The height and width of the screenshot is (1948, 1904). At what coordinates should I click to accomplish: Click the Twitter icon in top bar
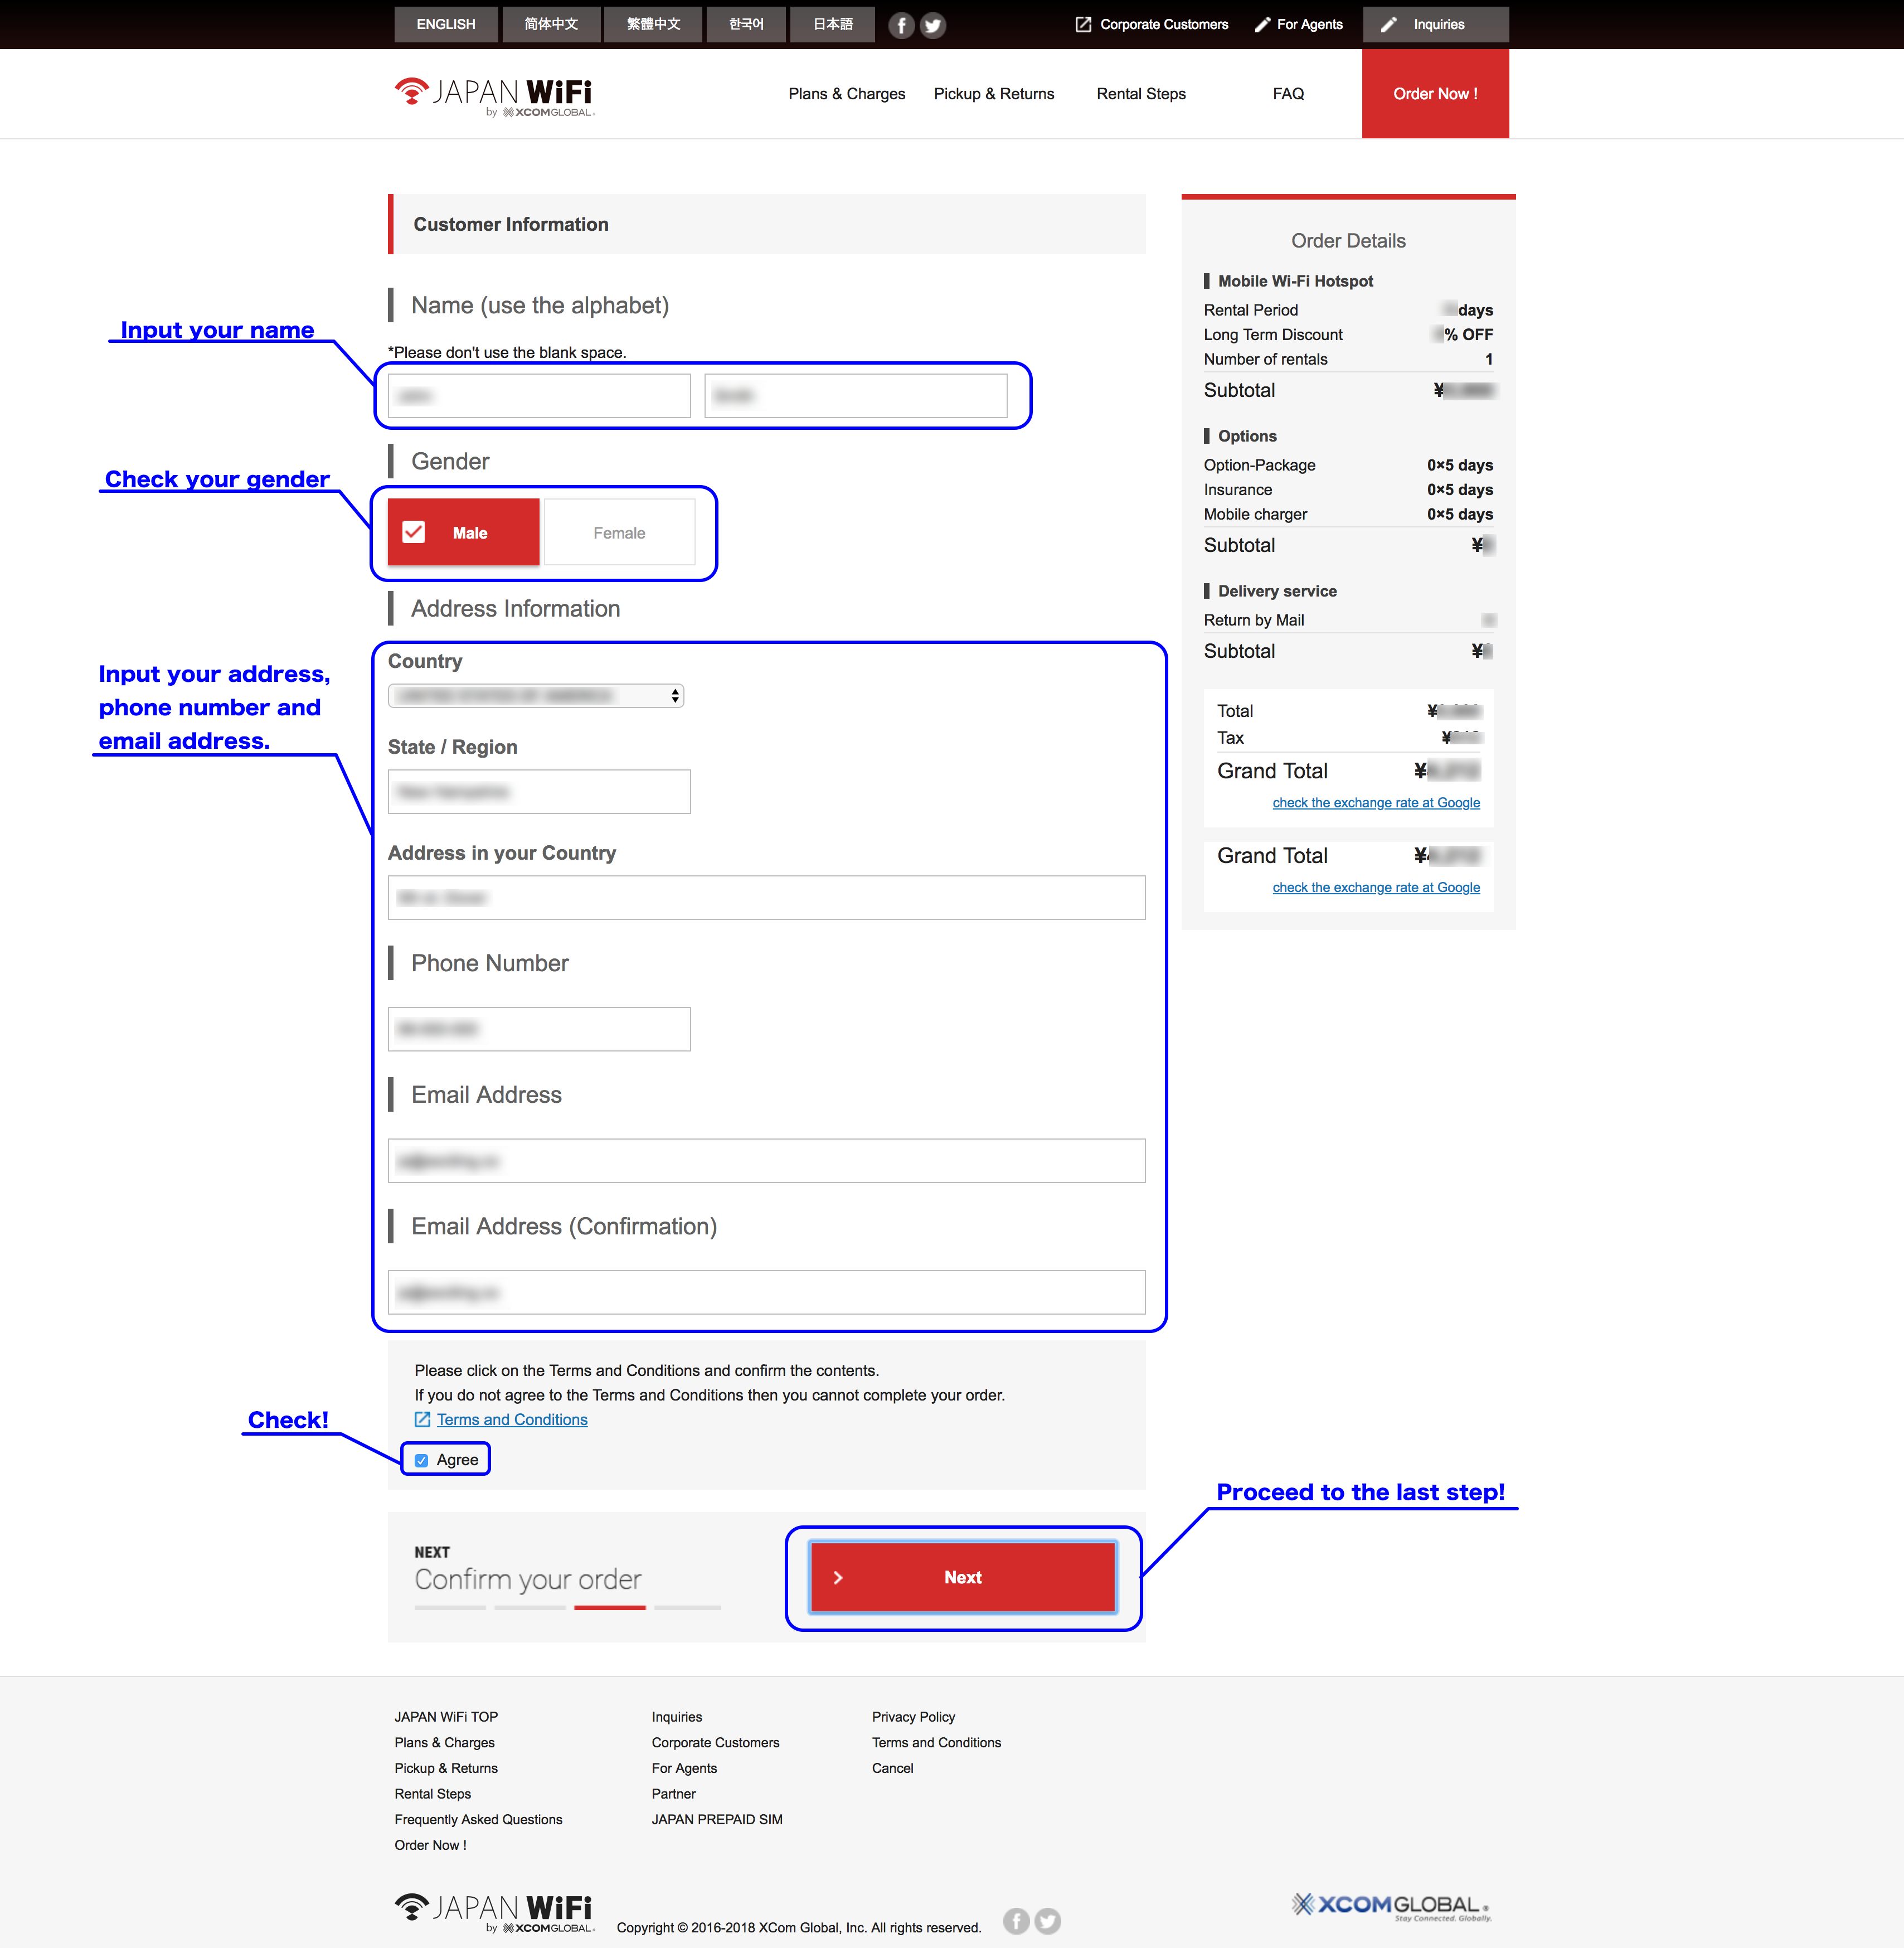[x=932, y=25]
